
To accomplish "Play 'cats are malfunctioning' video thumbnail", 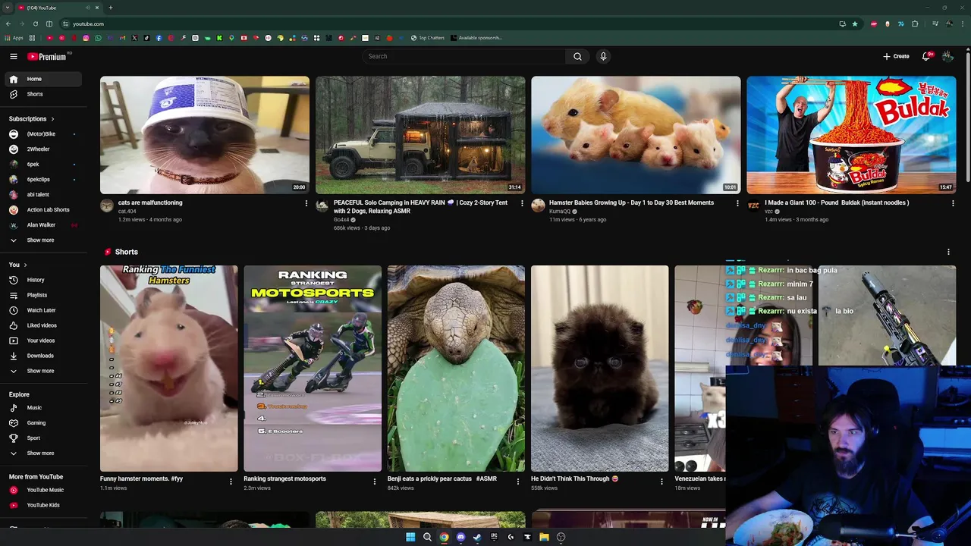I will pos(205,135).
